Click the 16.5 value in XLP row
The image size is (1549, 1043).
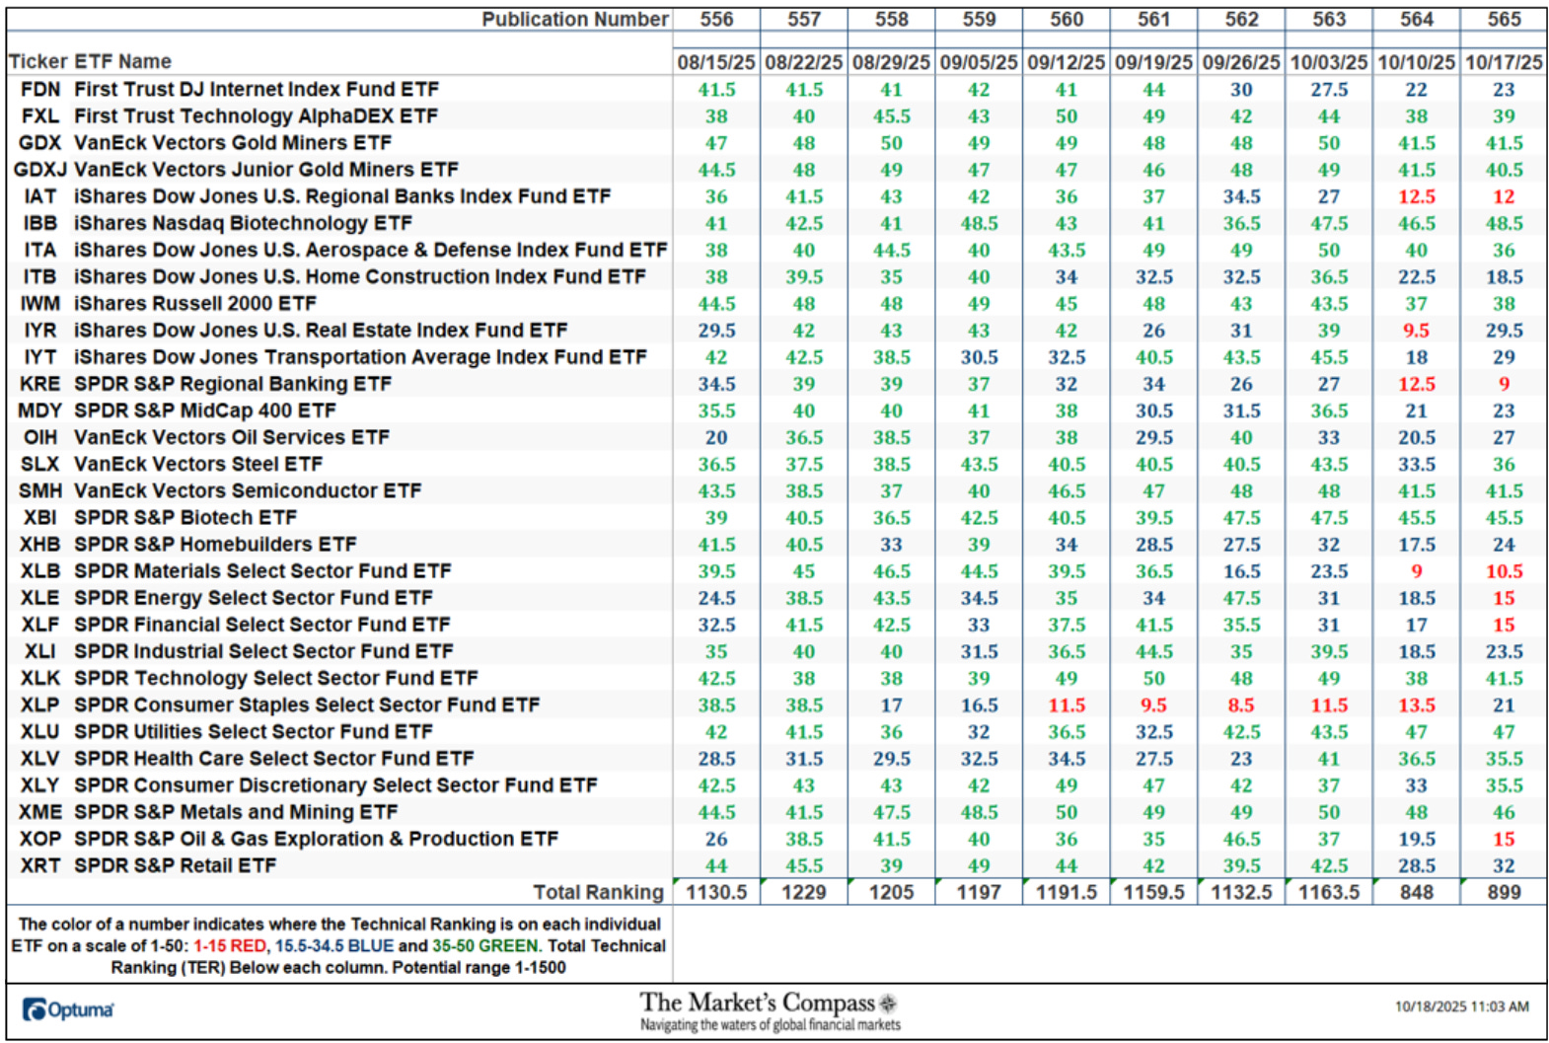click(x=979, y=706)
